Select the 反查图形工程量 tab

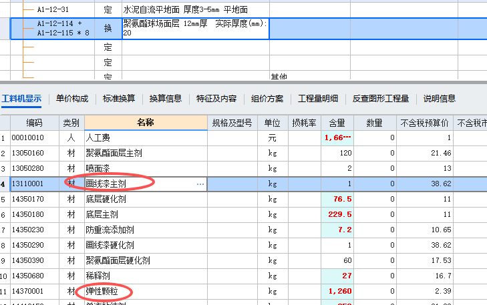[381, 99]
